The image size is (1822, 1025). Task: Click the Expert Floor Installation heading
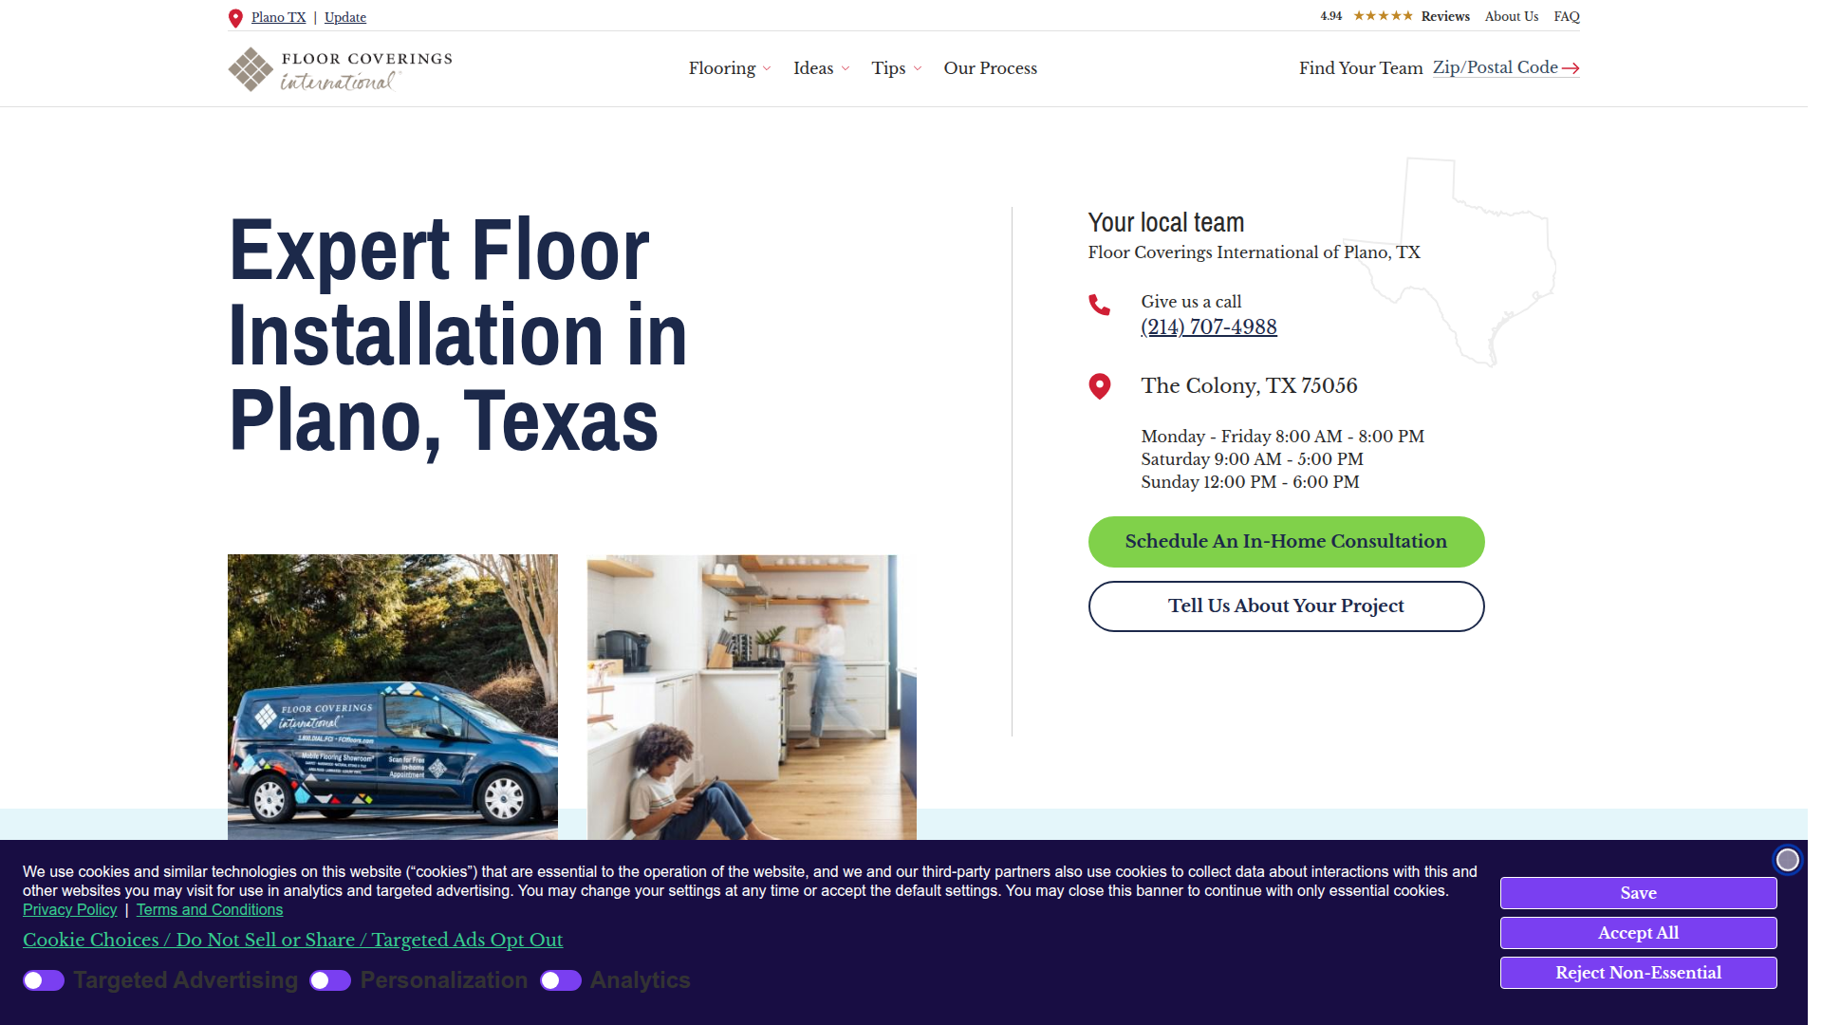(457, 334)
